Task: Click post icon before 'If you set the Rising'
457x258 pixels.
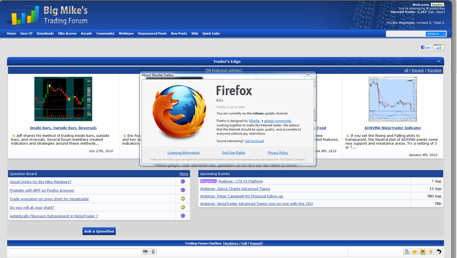Action: [x=348, y=136]
